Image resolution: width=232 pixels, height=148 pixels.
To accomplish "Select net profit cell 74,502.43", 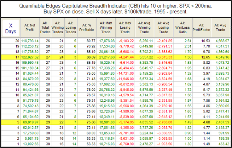I will pos(30,106).
